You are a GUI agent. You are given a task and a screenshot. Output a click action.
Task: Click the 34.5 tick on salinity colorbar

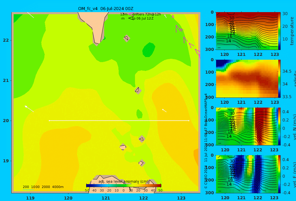287,71
